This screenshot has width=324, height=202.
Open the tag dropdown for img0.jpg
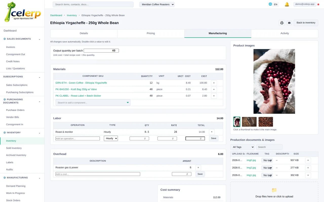tap(267, 160)
